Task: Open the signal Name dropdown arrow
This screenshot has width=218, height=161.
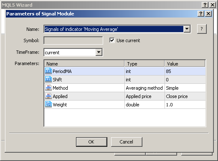Action: click(187, 29)
